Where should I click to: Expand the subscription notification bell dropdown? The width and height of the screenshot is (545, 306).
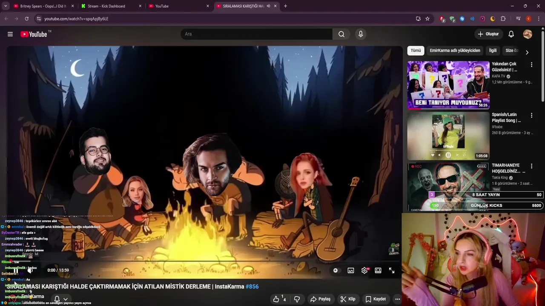click(61, 299)
